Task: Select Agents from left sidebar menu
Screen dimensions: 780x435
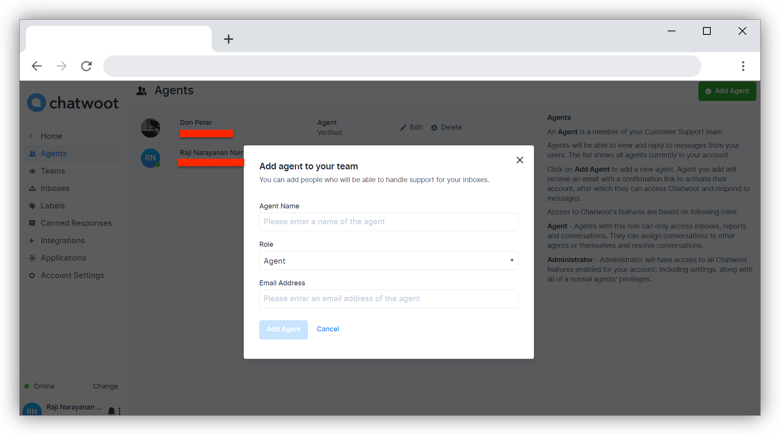Action: click(x=54, y=153)
